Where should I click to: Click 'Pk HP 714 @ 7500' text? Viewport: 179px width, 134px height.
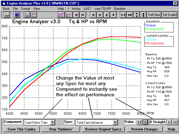(159, 92)
